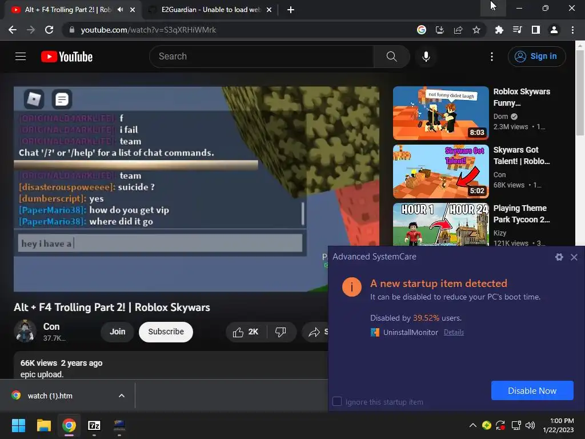Click the Share arrow button

point(315,332)
